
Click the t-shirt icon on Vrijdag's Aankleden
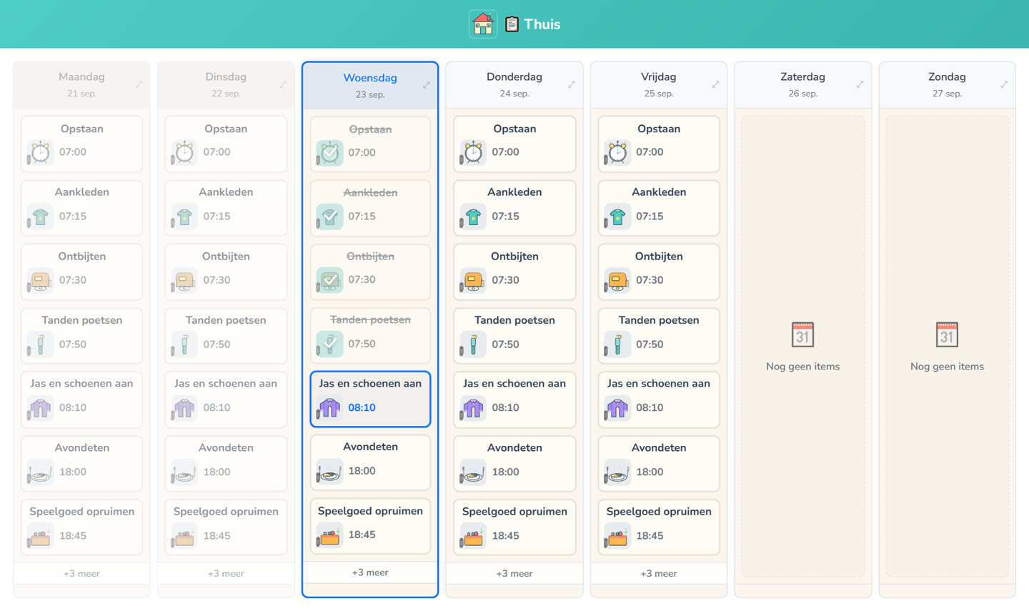click(x=617, y=217)
